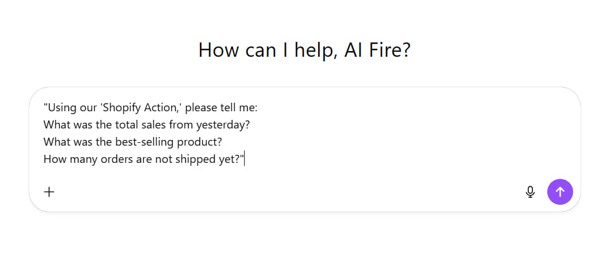
Task: Place cursor in the 'best-selling product' line
Action: (x=132, y=142)
